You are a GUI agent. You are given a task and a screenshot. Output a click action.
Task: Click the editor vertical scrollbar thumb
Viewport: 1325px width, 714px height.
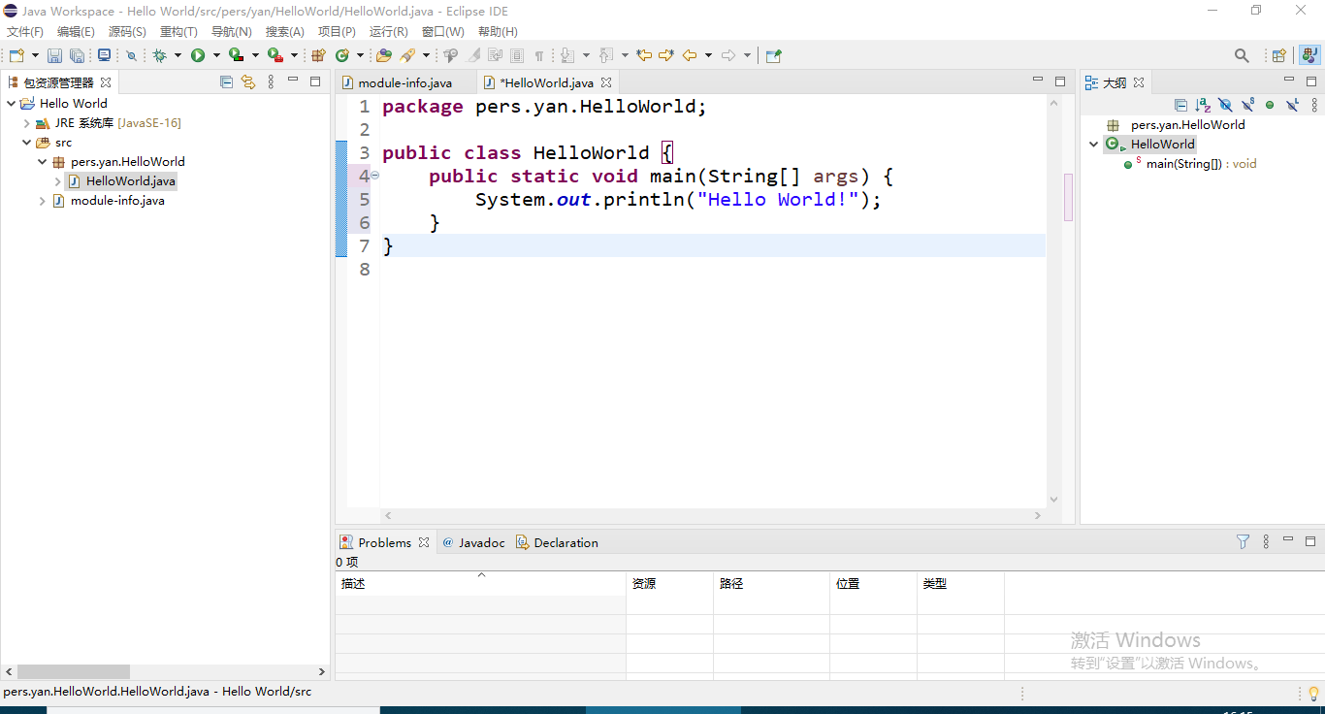pyautogui.click(x=1069, y=197)
